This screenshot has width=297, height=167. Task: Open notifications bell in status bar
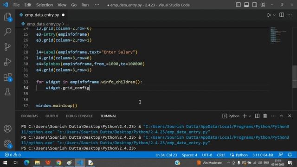(290, 155)
